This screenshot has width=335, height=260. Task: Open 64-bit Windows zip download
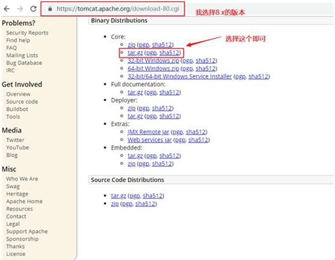coord(153,69)
